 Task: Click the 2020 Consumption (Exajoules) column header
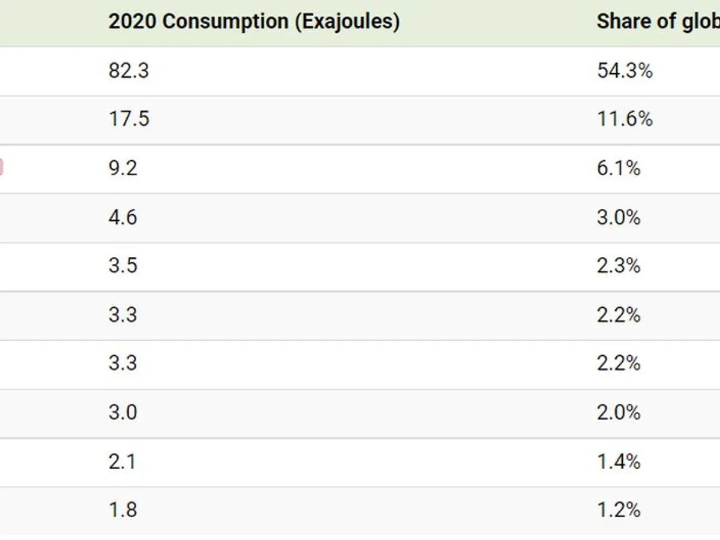pos(254,22)
